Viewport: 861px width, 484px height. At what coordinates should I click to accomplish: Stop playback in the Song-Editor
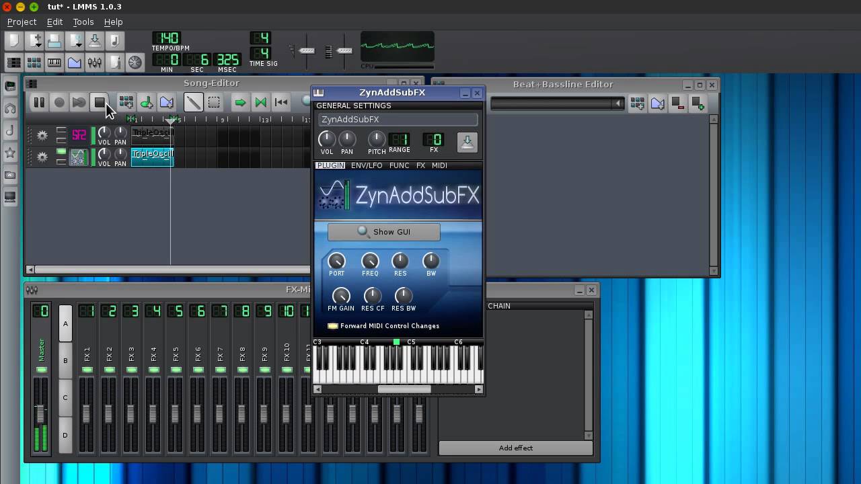(100, 102)
